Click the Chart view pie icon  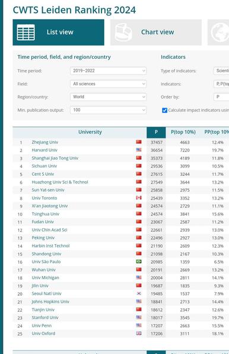click(x=123, y=32)
